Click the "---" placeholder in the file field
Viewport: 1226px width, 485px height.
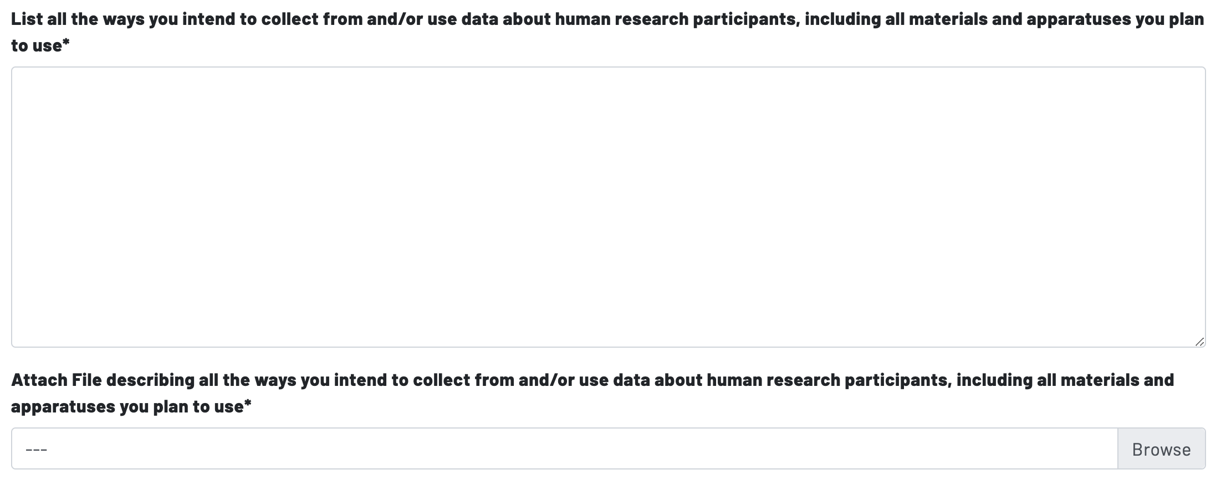pos(37,449)
